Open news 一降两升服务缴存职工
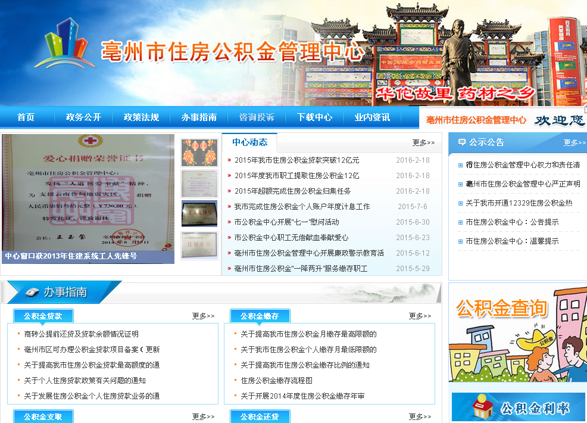The width and height of the screenshot is (587, 423). 301,269
